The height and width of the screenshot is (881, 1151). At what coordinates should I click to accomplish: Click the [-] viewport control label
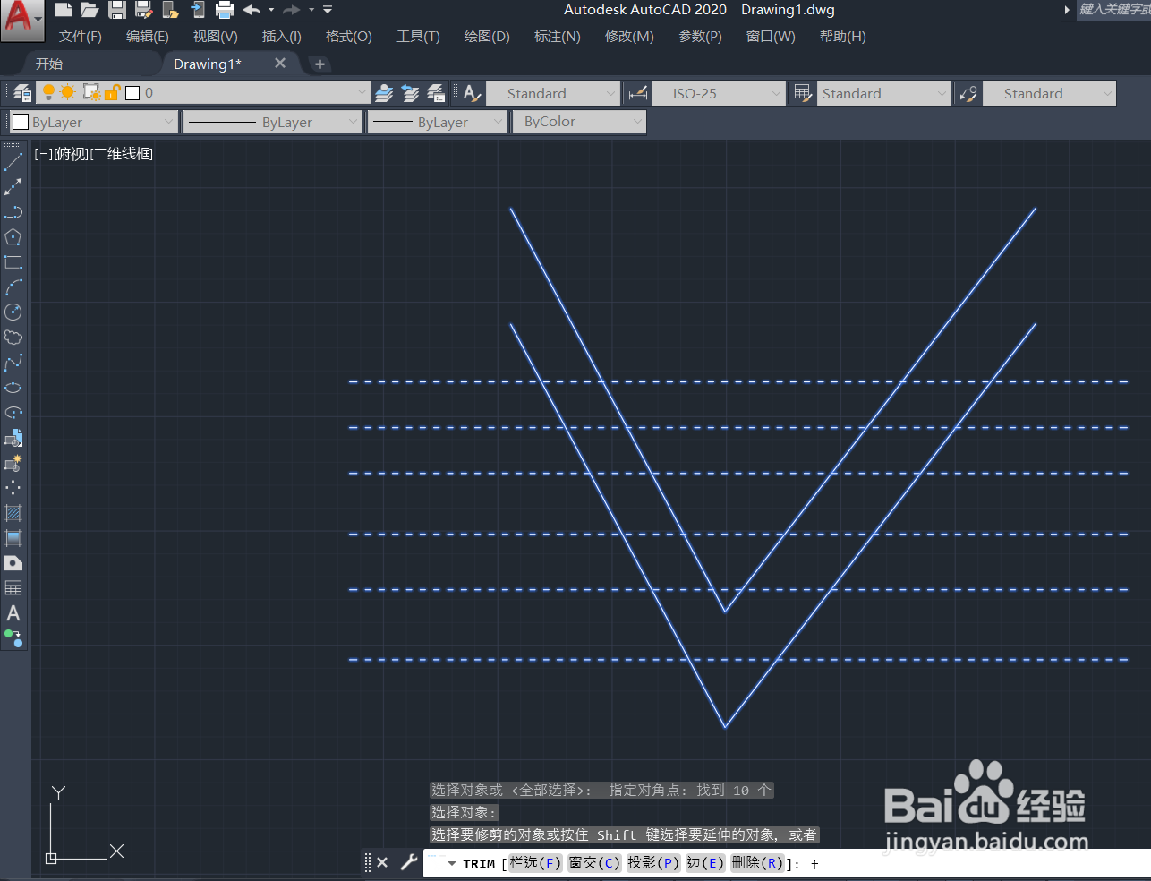pos(43,154)
